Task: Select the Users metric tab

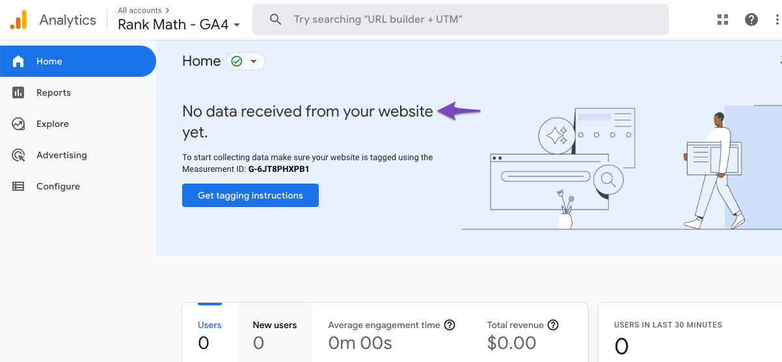Action: click(209, 333)
